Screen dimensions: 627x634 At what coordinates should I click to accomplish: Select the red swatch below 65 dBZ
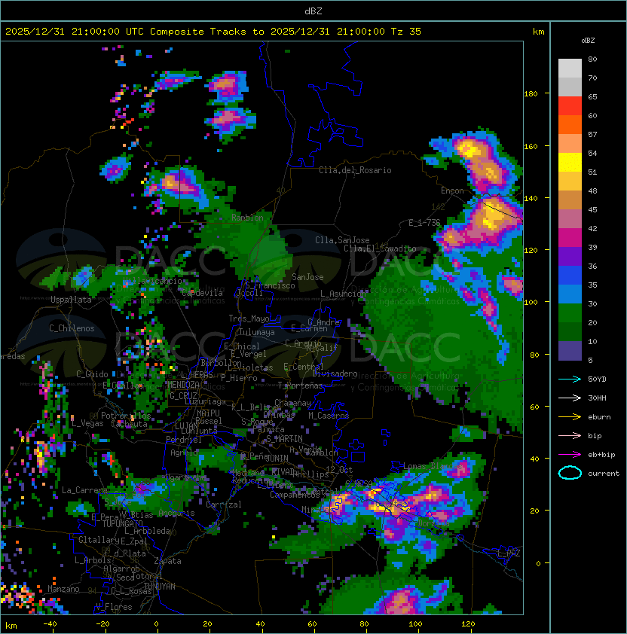pyautogui.click(x=570, y=106)
